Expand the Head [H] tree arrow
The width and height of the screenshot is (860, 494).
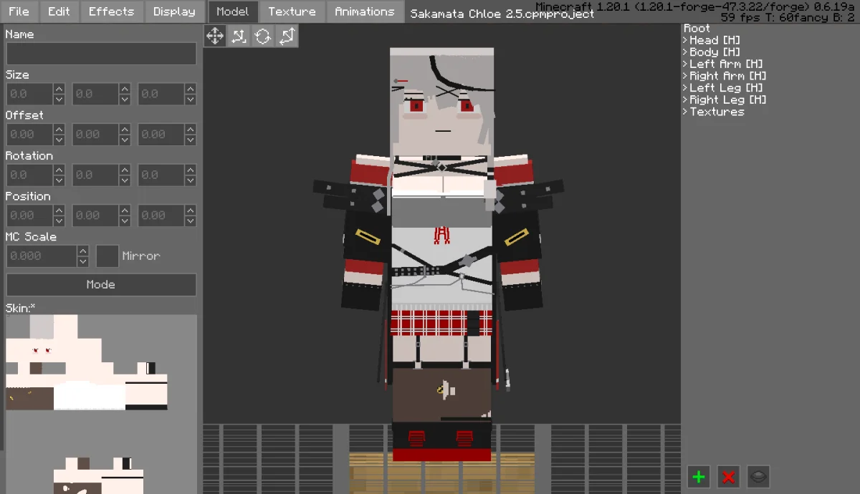click(x=685, y=41)
